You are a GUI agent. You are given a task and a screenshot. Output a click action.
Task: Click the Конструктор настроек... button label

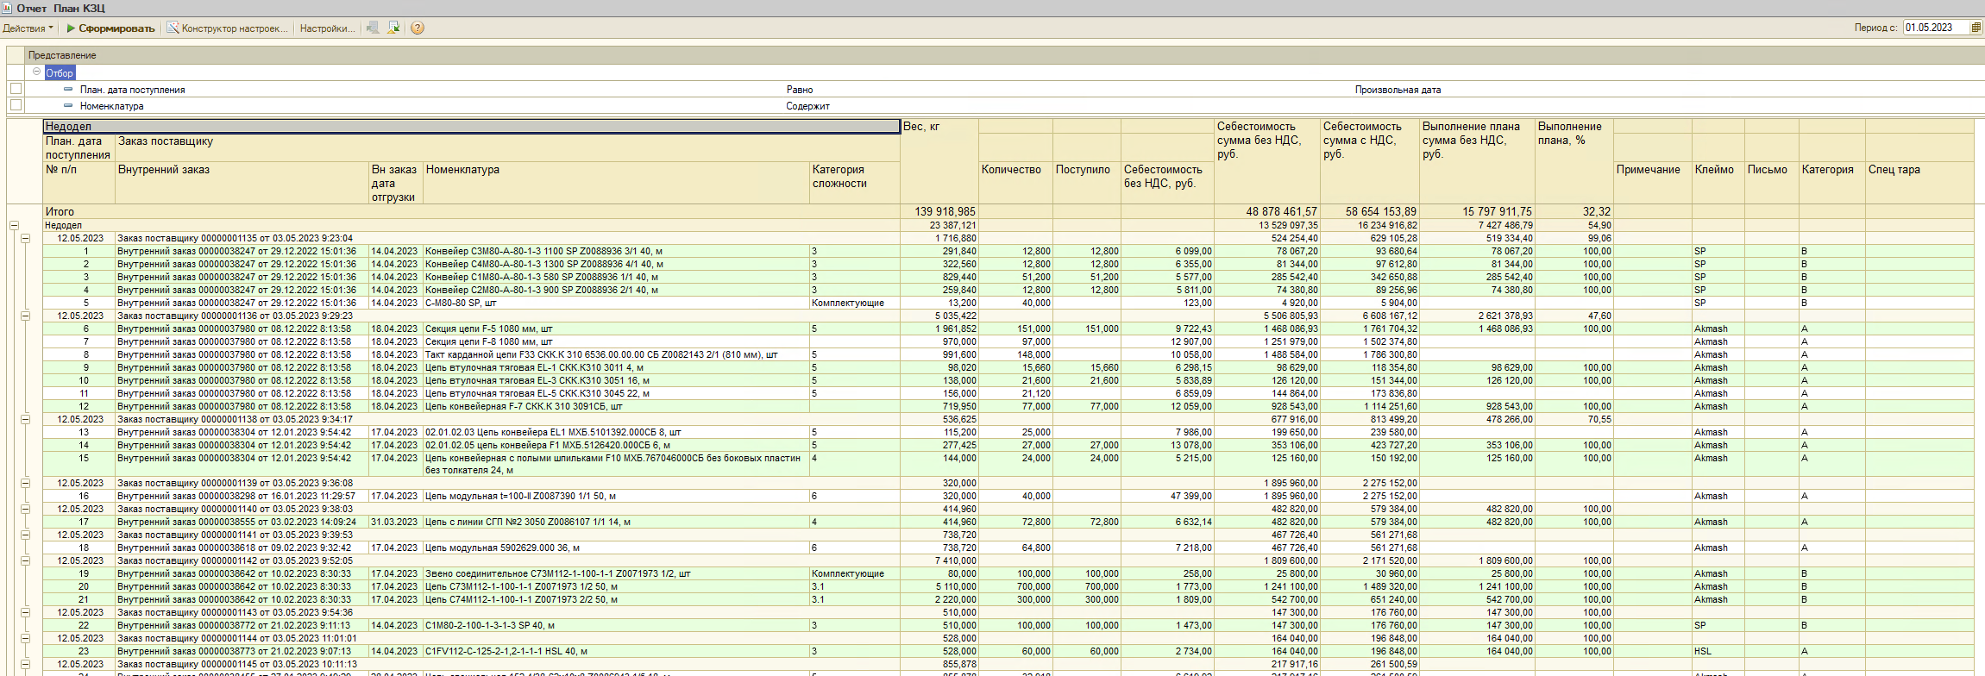tap(235, 28)
